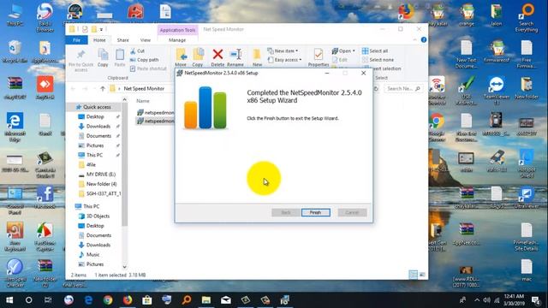Image resolution: width=548 pixels, height=308 pixels.
Task: Click Finish in the NetSpeedMonitor setup
Action: [x=316, y=212]
